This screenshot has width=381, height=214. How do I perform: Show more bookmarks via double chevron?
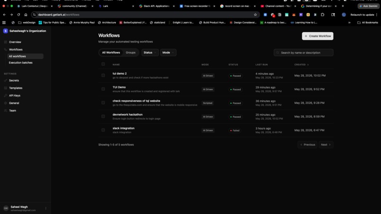tap(349, 22)
